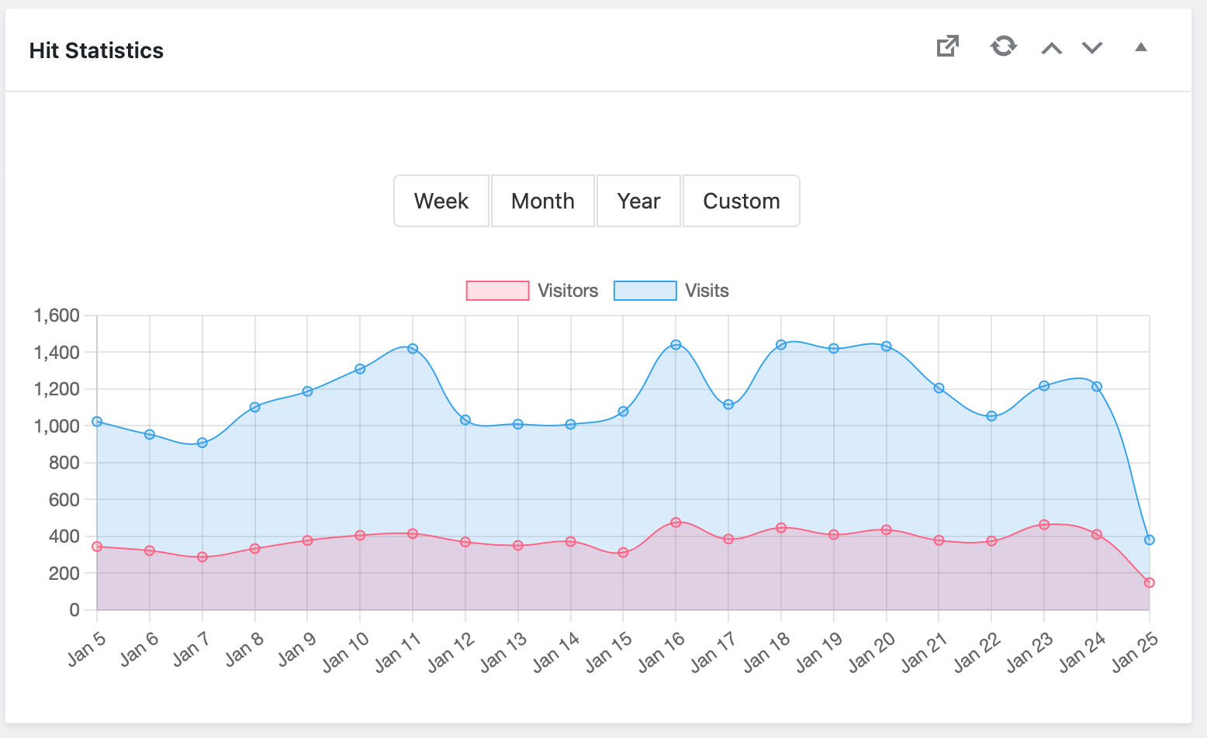Click the Hit Statistics widget title

[96, 50]
